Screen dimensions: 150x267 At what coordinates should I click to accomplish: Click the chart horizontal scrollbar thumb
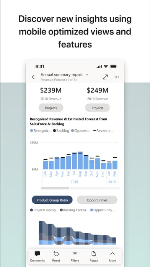coord(55,188)
